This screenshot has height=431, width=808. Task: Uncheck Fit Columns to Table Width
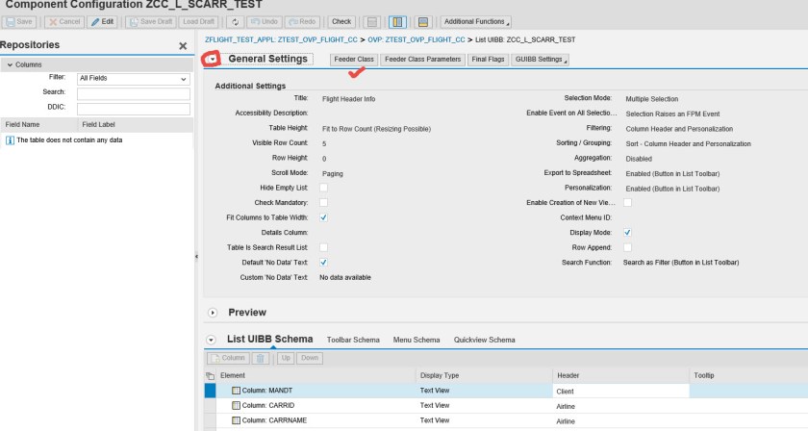pos(323,217)
